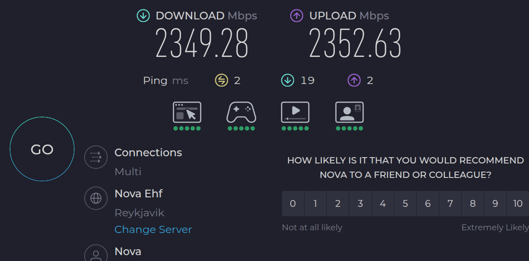This screenshot has width=529, height=261.
Task: Select rating 5 on recommendation scale
Action: [x=405, y=204]
